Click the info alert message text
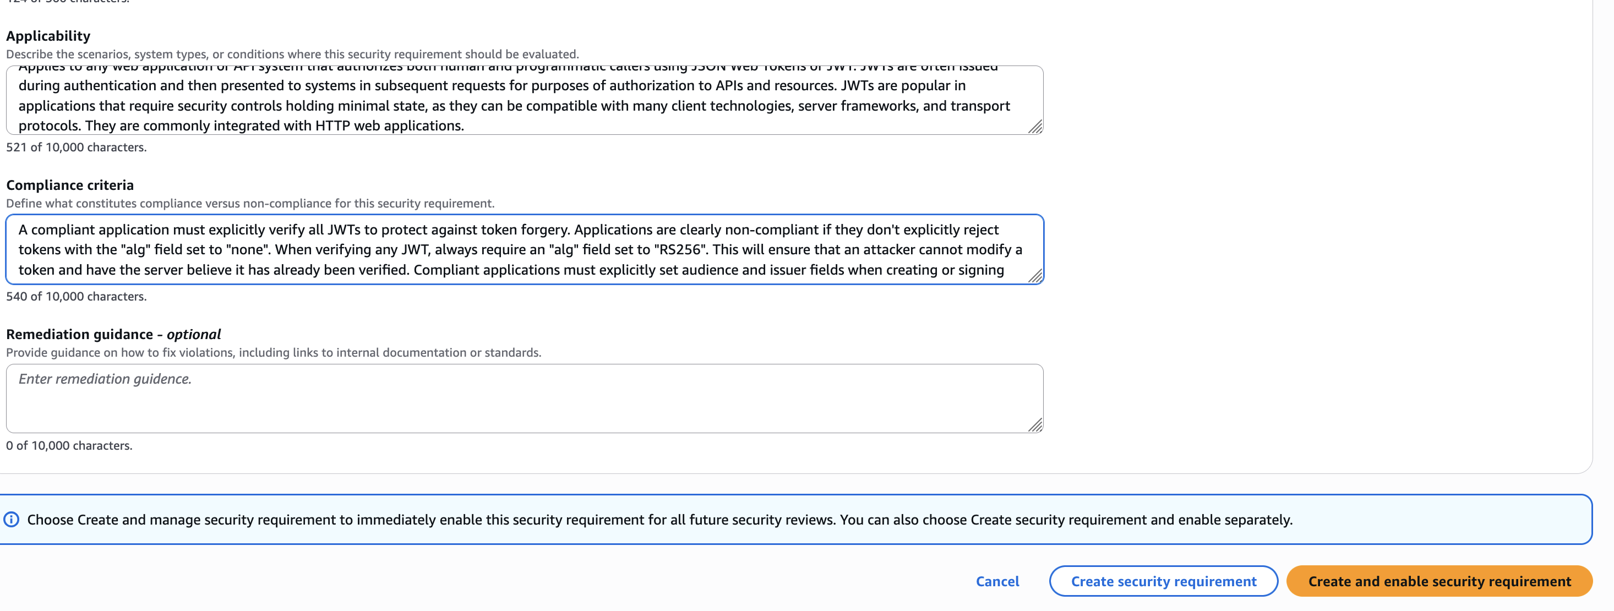 point(659,520)
